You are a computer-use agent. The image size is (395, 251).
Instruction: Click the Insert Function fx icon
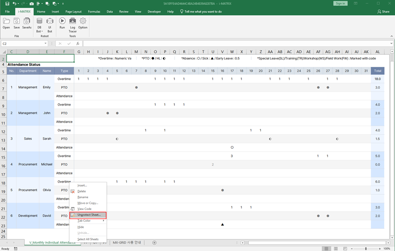coord(77,44)
